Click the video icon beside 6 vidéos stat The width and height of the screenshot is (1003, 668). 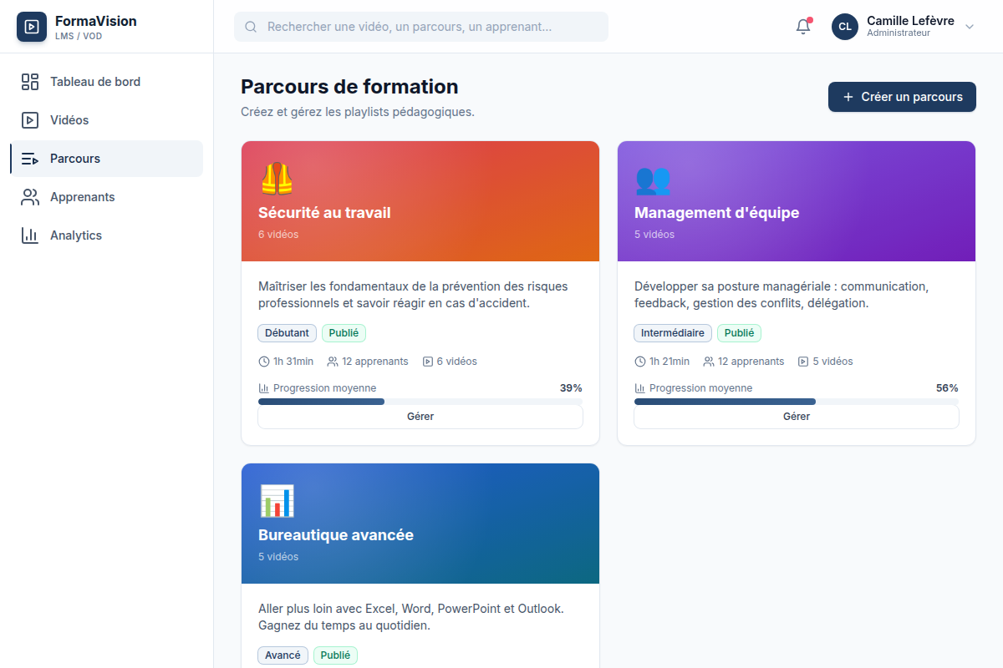coord(428,362)
